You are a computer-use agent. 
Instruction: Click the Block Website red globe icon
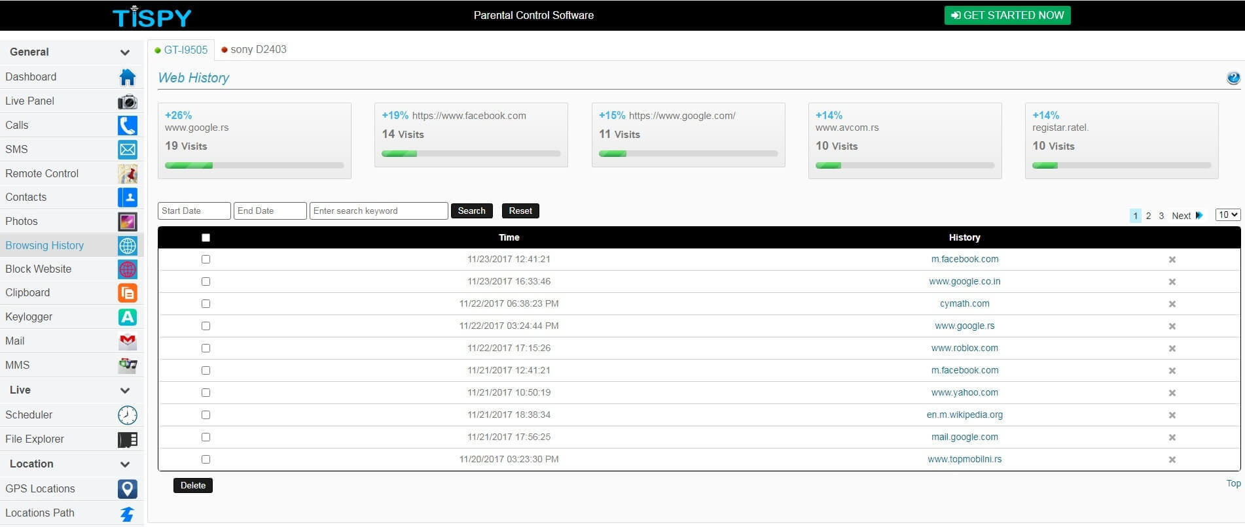tap(128, 269)
